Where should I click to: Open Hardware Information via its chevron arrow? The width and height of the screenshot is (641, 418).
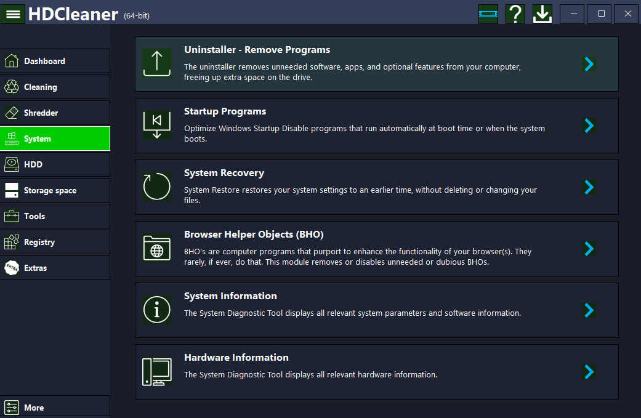point(589,372)
